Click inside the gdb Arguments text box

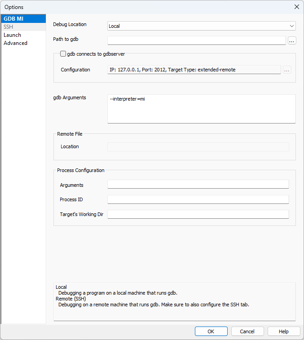click(x=201, y=109)
